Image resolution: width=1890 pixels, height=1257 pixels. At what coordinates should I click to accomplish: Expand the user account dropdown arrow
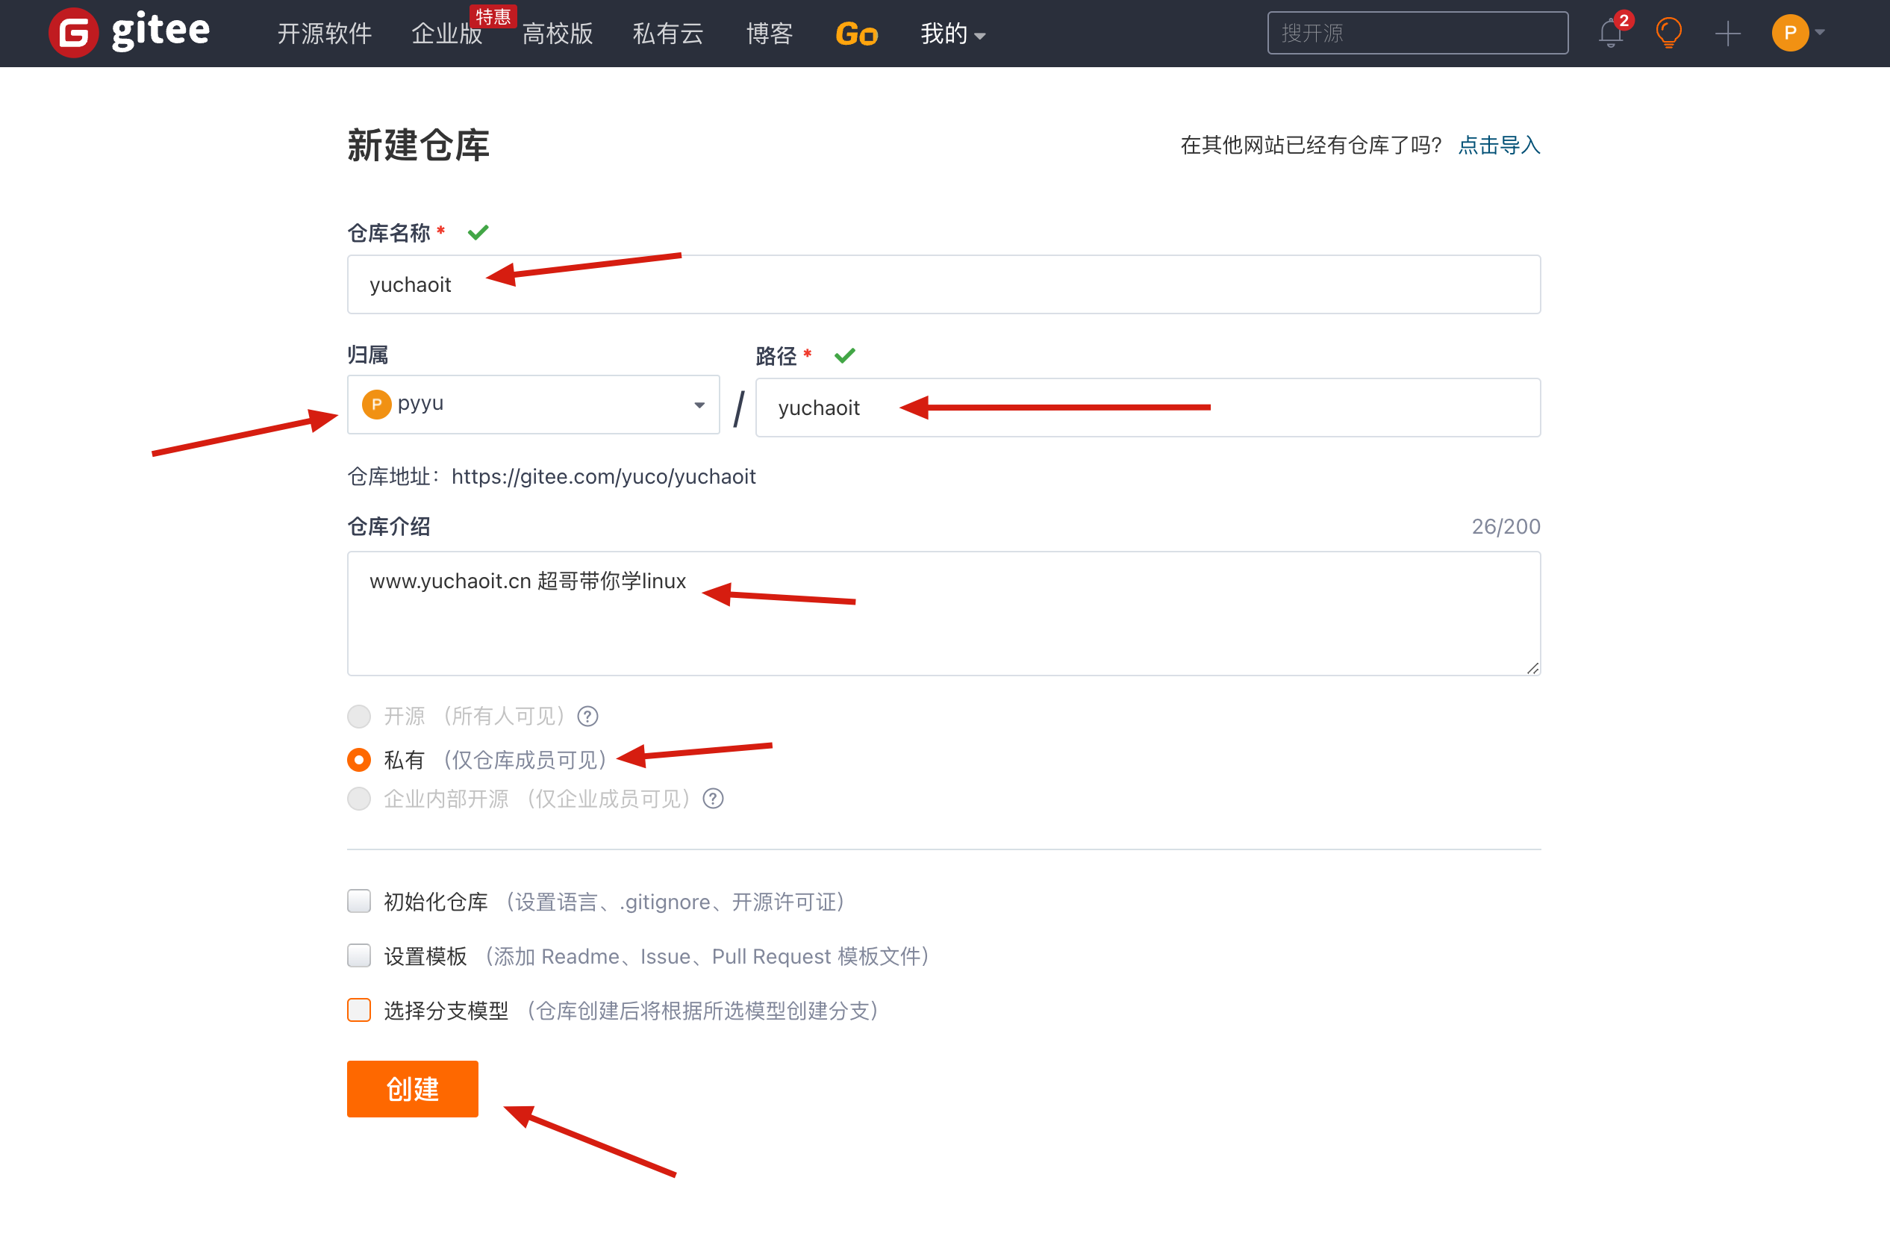(1821, 33)
